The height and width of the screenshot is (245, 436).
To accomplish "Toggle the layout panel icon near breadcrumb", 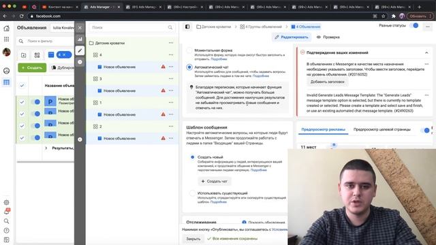I will (x=187, y=27).
